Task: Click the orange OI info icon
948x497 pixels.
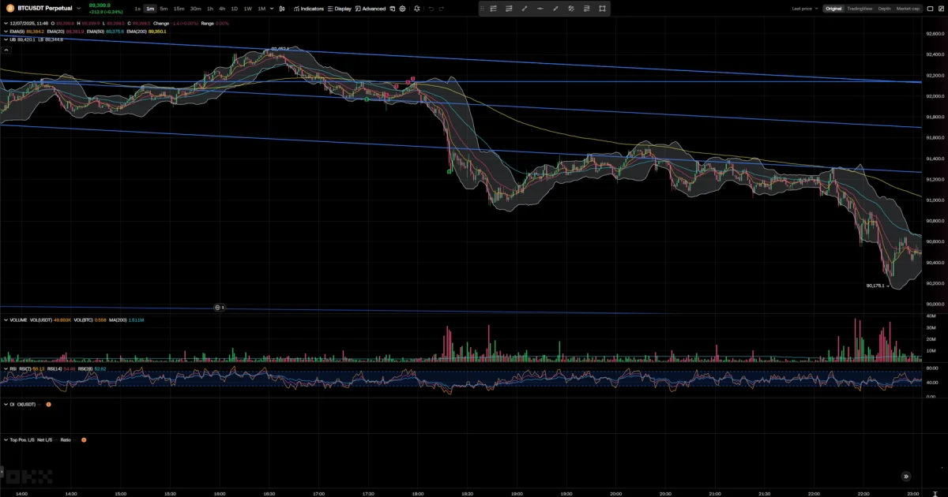Action: [48, 405]
